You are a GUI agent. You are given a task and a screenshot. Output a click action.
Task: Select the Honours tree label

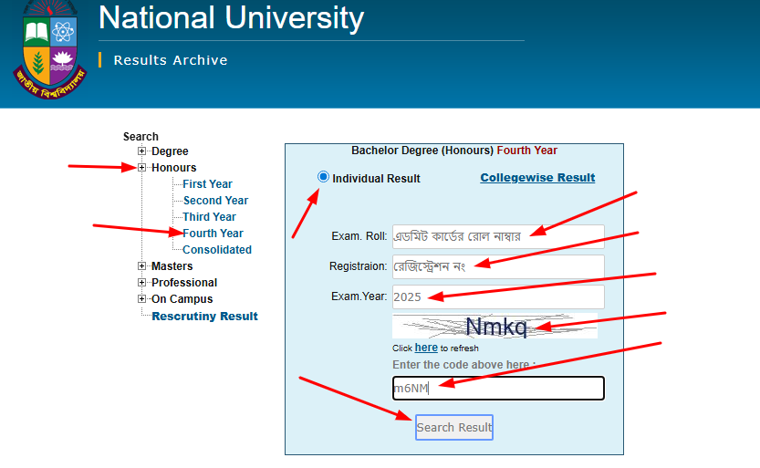click(x=174, y=168)
